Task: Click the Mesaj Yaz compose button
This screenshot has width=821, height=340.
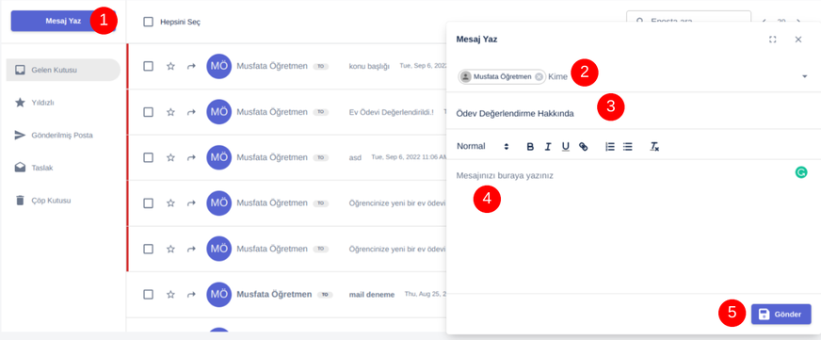Action: pos(63,21)
